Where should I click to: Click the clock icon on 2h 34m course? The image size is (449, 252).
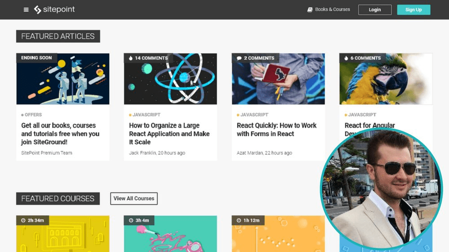(x=23, y=220)
